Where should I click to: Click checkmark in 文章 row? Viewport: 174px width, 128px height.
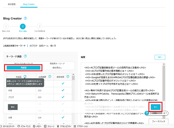tap(63, 117)
